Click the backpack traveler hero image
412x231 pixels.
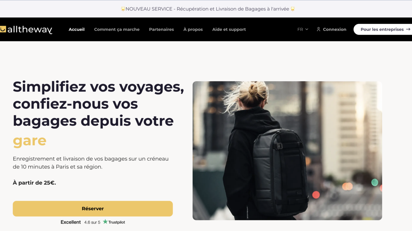point(287,151)
